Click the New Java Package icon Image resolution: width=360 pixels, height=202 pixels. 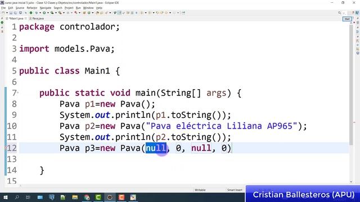click(x=84, y=13)
